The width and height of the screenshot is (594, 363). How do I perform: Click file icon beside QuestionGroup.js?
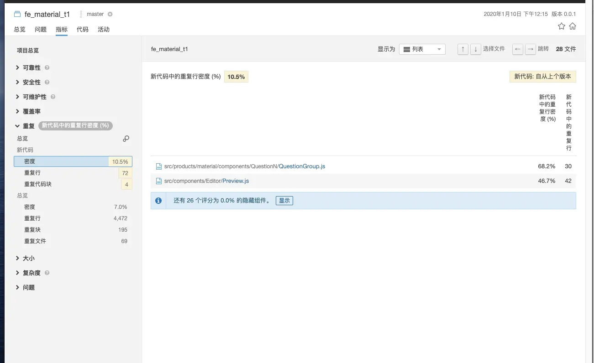coord(159,166)
